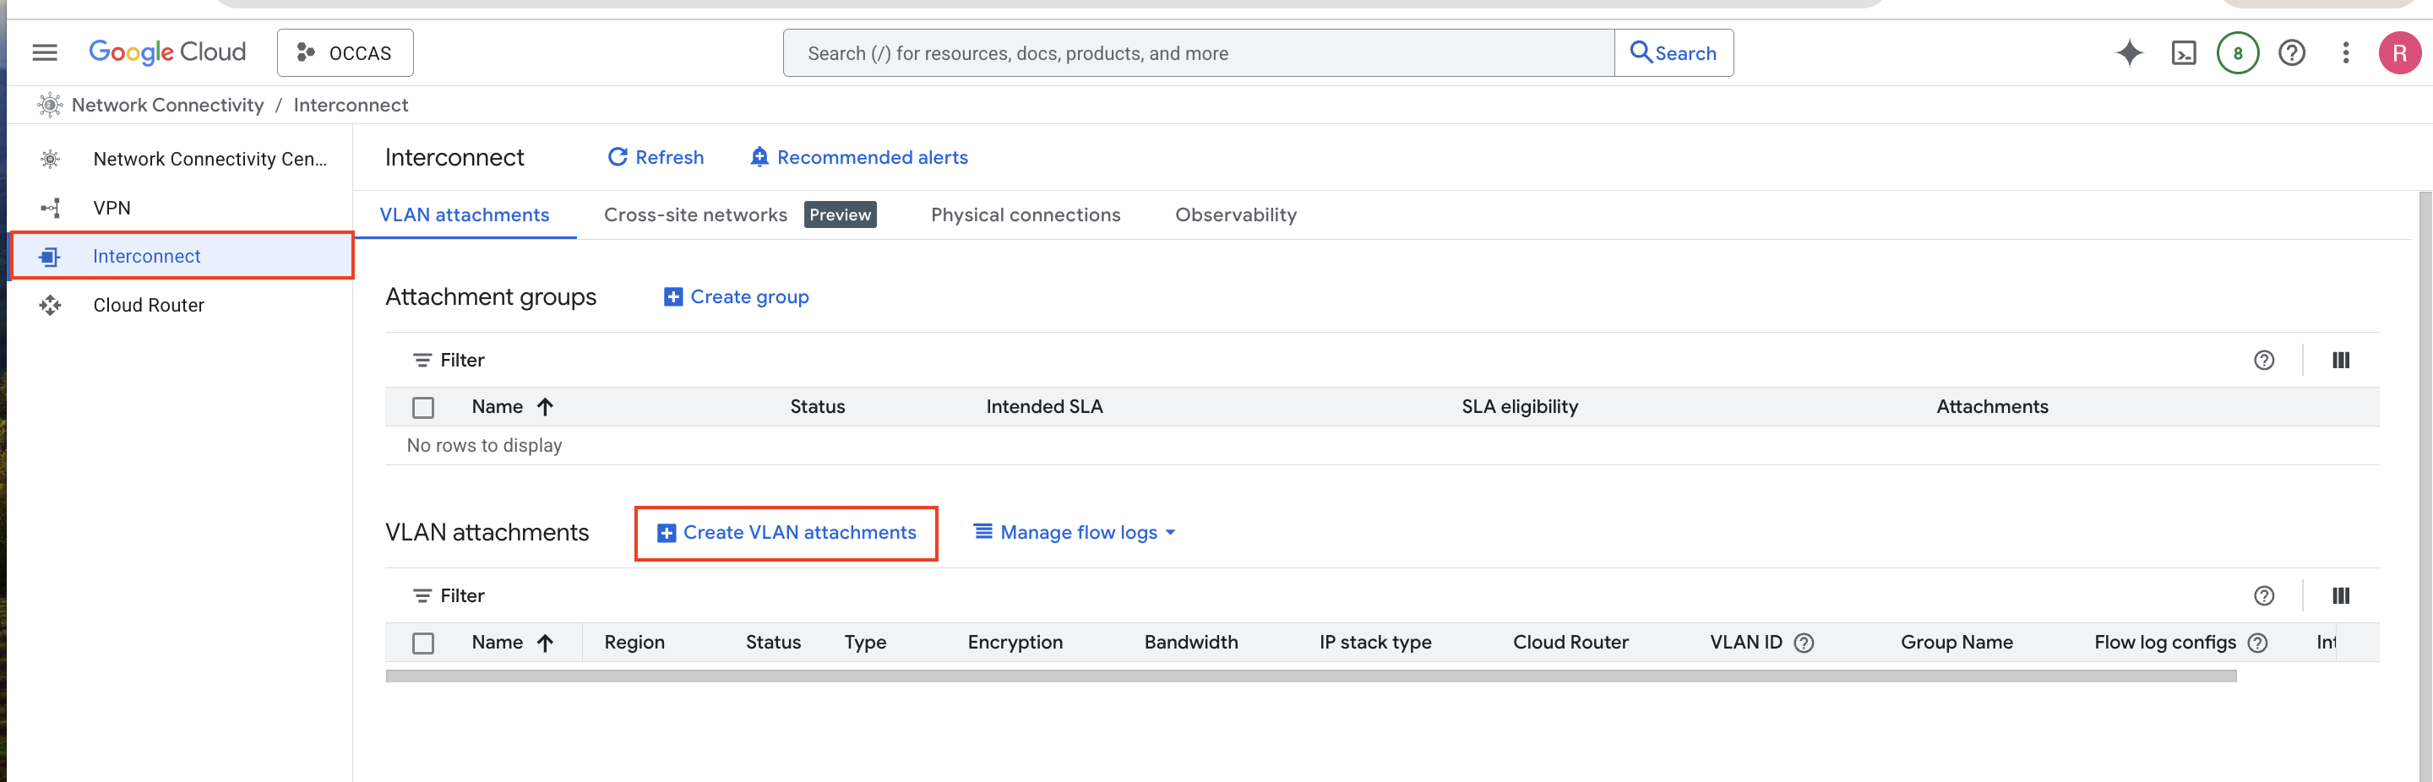The width and height of the screenshot is (2433, 782).
Task: Activate Cloud Shell terminal icon
Action: 2183,53
